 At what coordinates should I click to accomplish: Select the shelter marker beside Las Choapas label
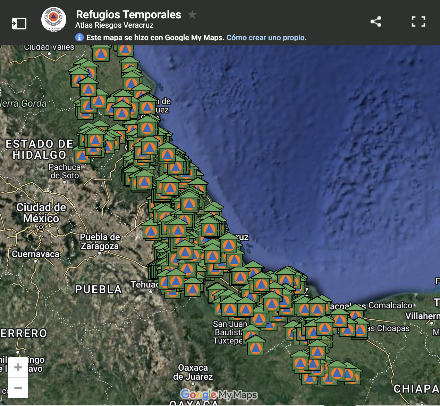(x=361, y=329)
